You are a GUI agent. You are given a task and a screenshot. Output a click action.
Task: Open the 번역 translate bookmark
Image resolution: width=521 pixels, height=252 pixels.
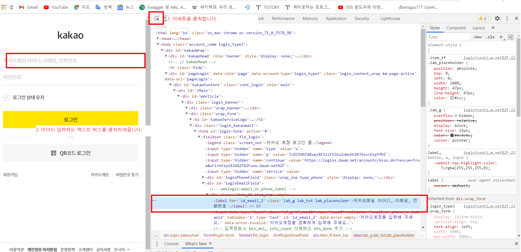(103, 7)
